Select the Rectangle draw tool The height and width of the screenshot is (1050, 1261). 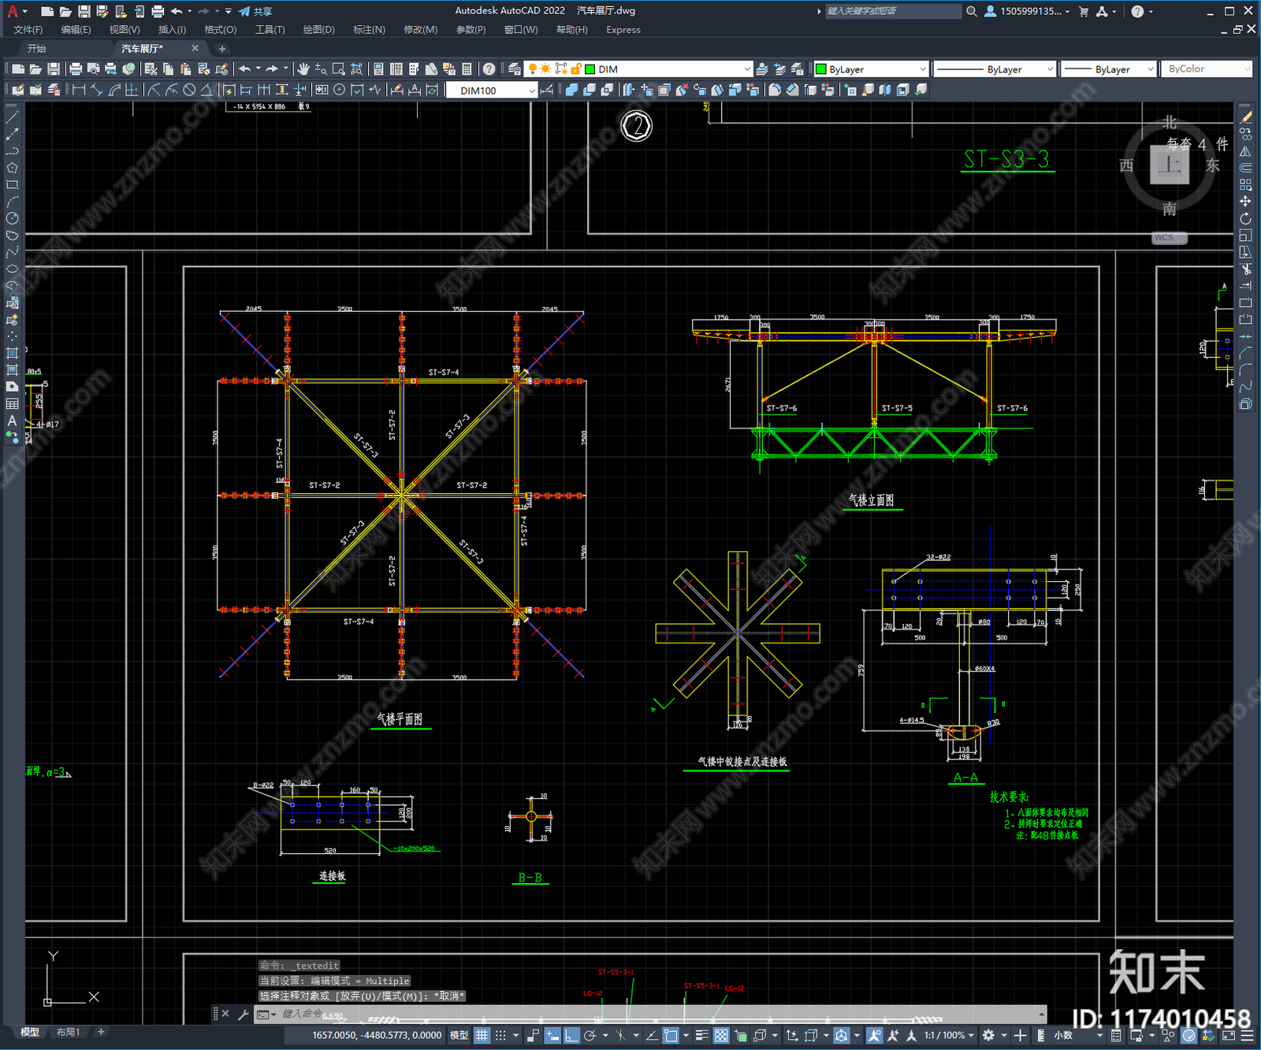pos(12,184)
